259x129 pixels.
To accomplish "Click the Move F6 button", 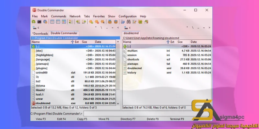I will (x=104, y=119).
